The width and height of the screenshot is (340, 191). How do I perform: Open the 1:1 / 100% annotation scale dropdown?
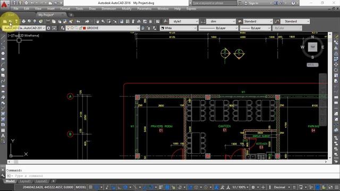240,187
